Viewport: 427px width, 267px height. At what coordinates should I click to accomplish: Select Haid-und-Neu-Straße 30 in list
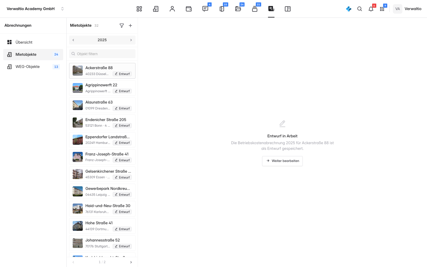[102, 209]
